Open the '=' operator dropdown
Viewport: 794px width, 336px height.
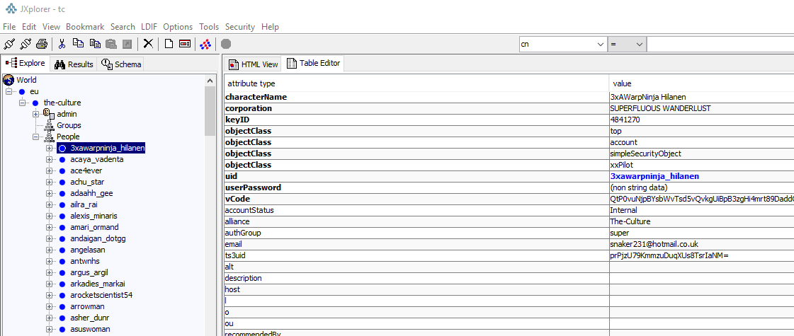tap(638, 44)
